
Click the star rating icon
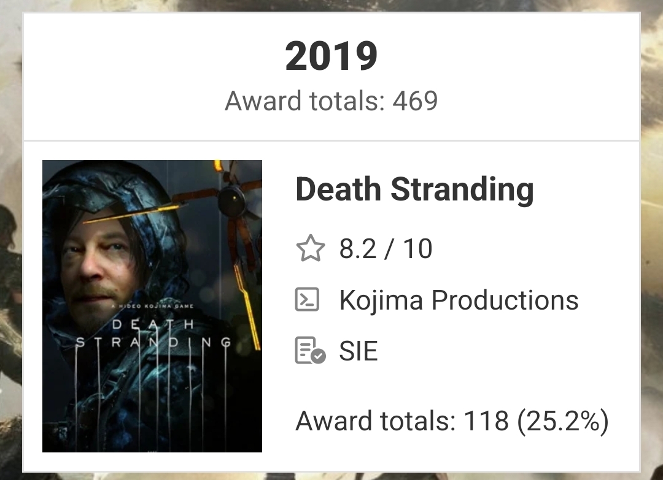(x=310, y=250)
